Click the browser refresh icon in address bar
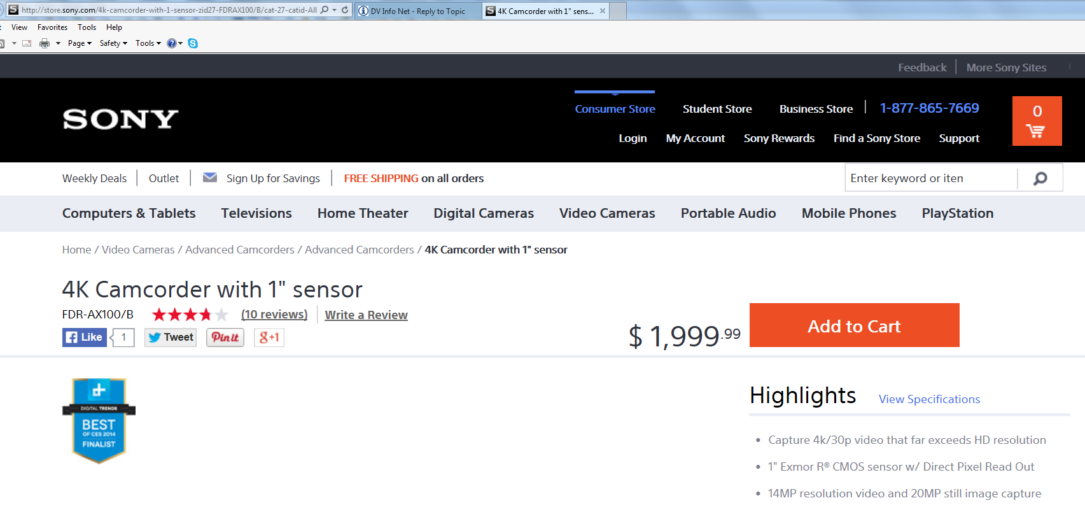Screen dimensions: 1085x505 345,10
